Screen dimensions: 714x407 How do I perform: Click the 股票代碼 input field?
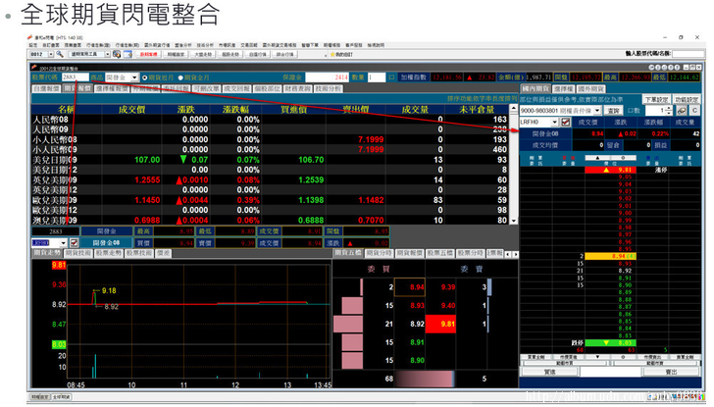click(76, 76)
